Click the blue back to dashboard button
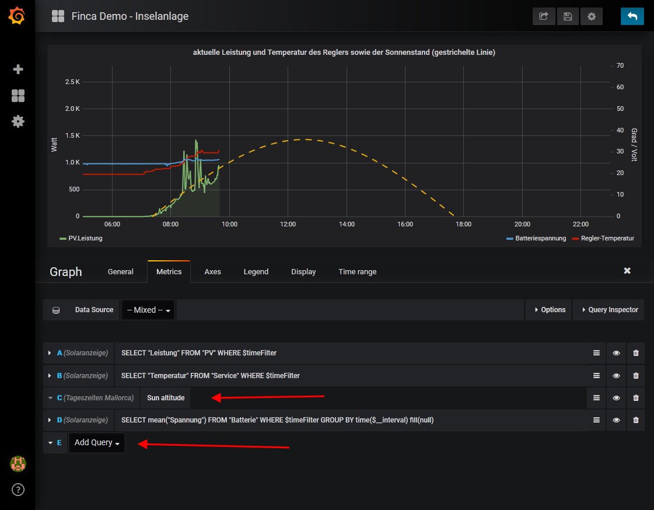The height and width of the screenshot is (510, 654). pos(632,16)
